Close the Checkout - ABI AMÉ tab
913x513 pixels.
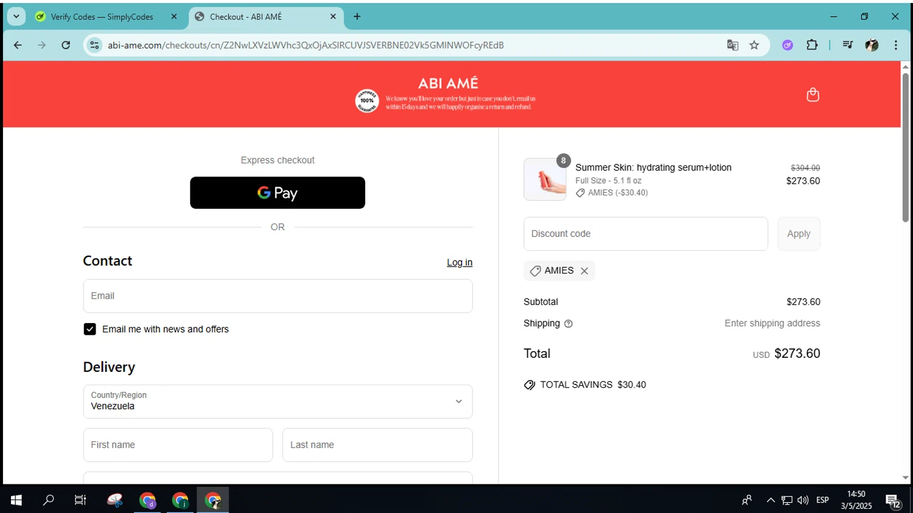tap(333, 16)
